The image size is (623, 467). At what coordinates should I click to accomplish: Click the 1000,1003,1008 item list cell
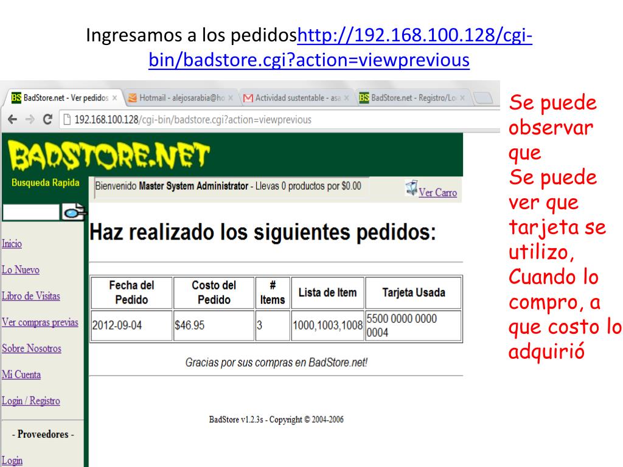tap(328, 326)
